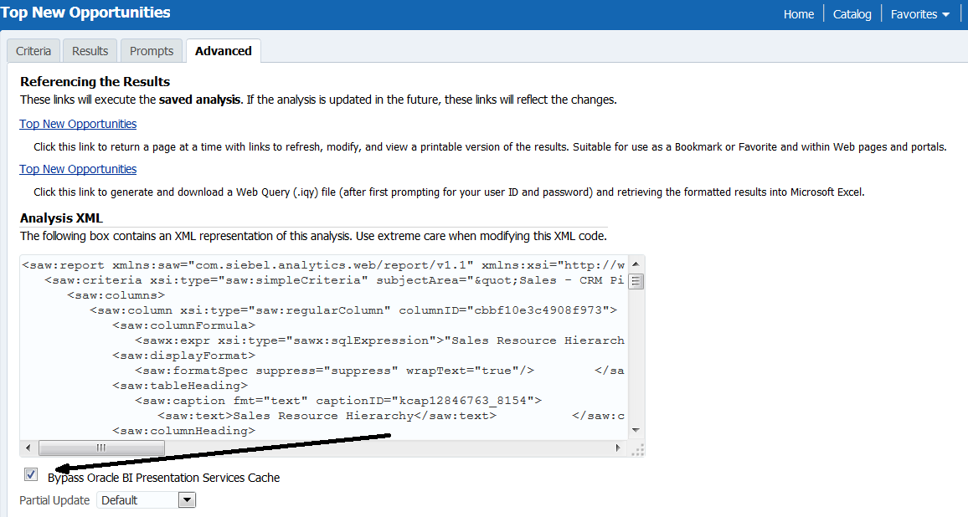Go to the Prompts tab
The width and height of the screenshot is (968, 517).
(152, 51)
